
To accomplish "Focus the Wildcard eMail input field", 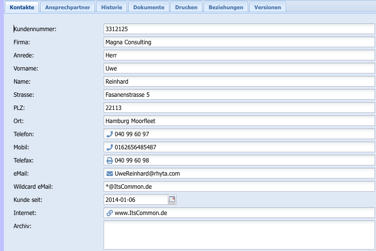I will click(239, 187).
